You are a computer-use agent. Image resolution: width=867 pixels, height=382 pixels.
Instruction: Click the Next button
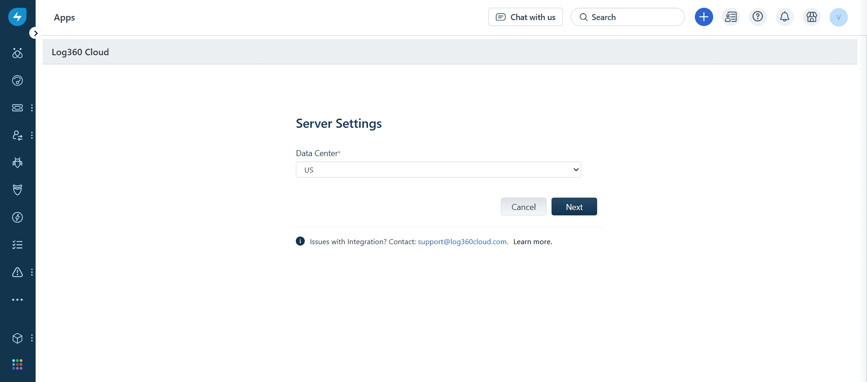click(574, 207)
